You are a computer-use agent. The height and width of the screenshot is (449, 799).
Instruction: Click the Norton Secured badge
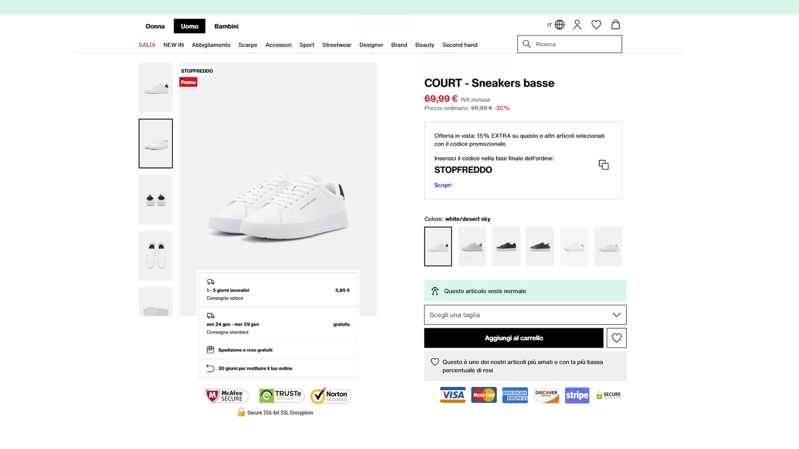coord(331,396)
